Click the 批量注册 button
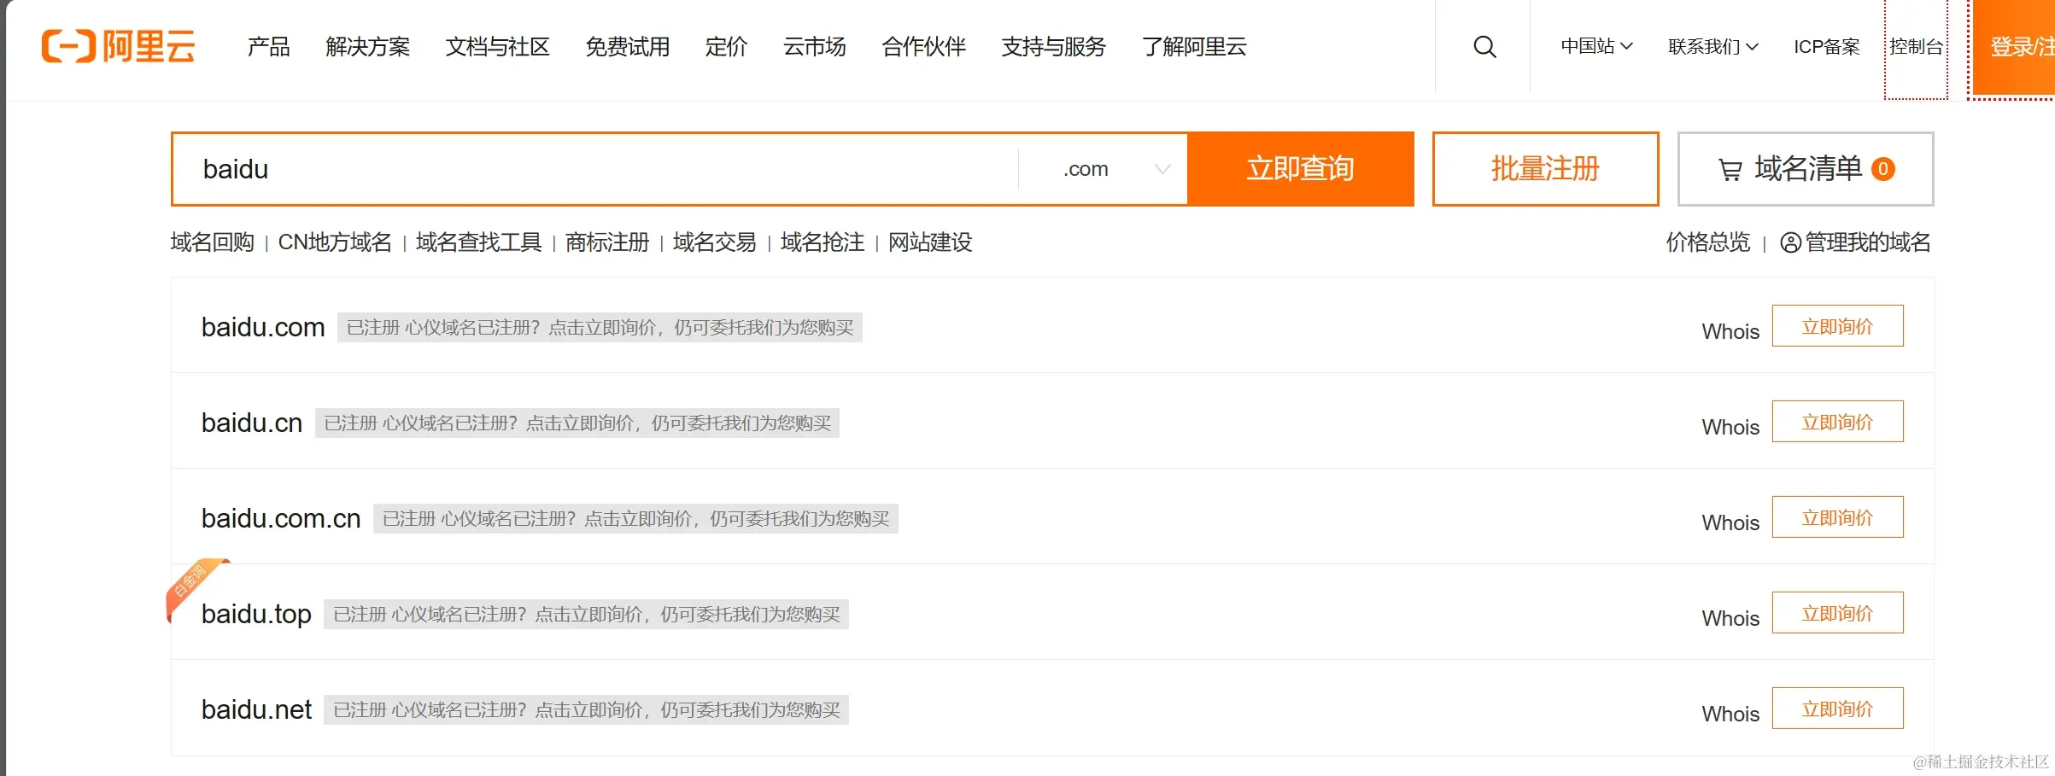 (x=1545, y=169)
